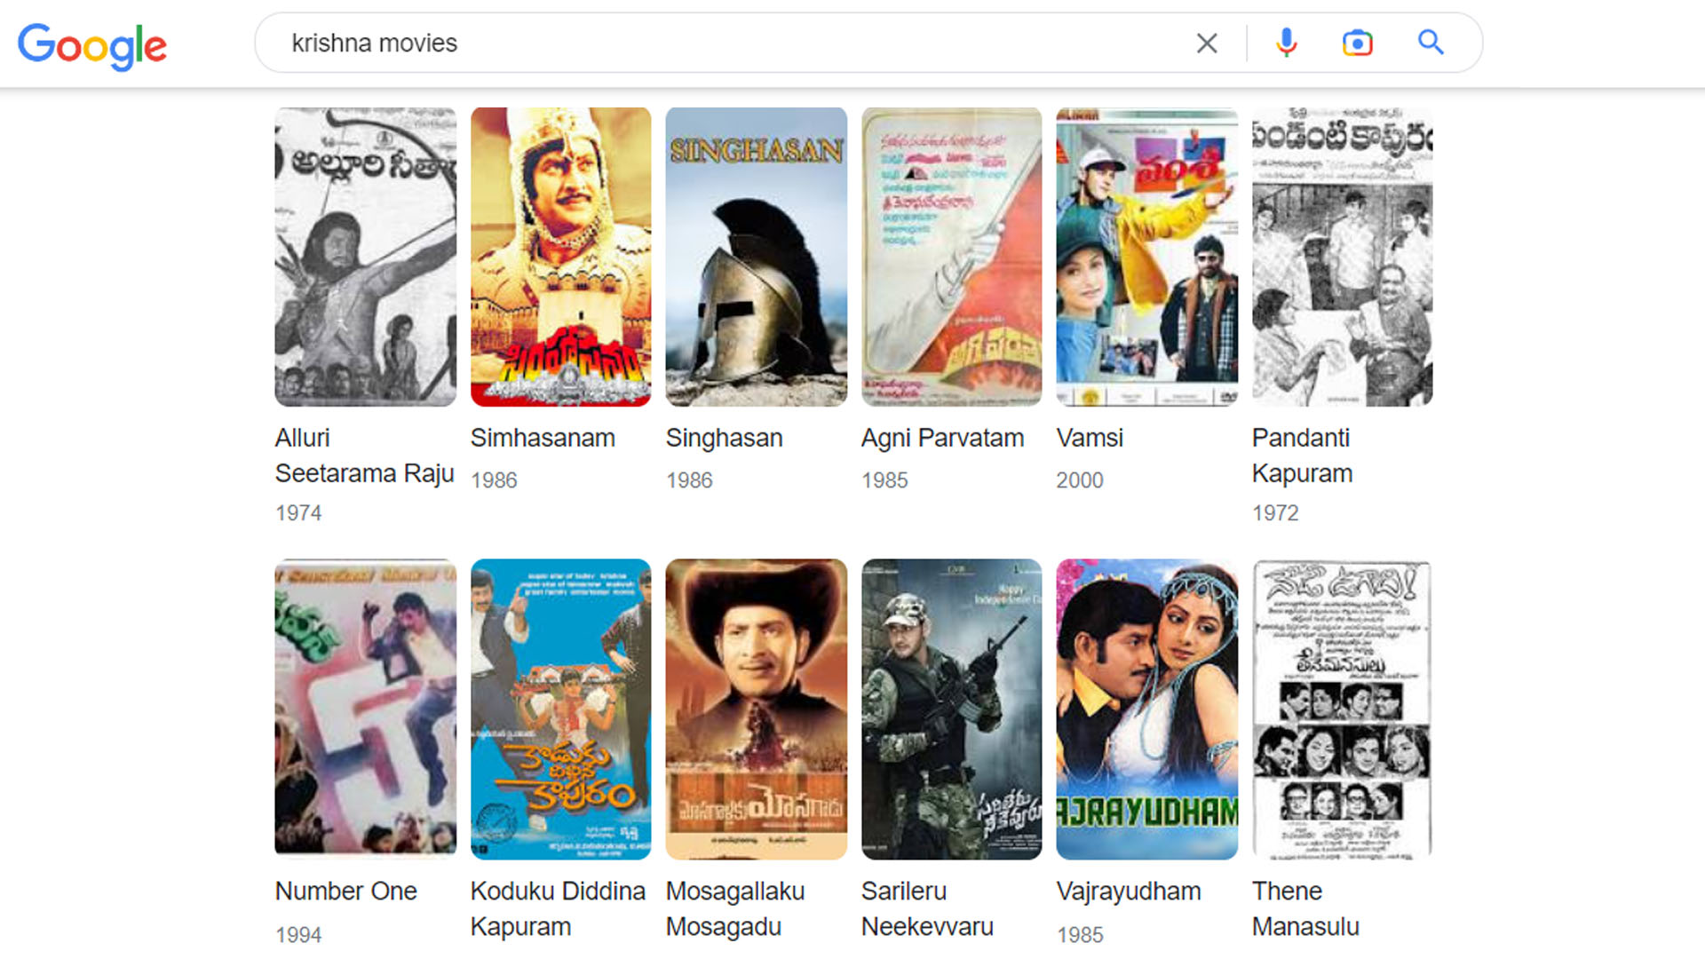Viewport: 1705px width, 959px height.
Task: Click the Google logo
Action: pos(92,46)
